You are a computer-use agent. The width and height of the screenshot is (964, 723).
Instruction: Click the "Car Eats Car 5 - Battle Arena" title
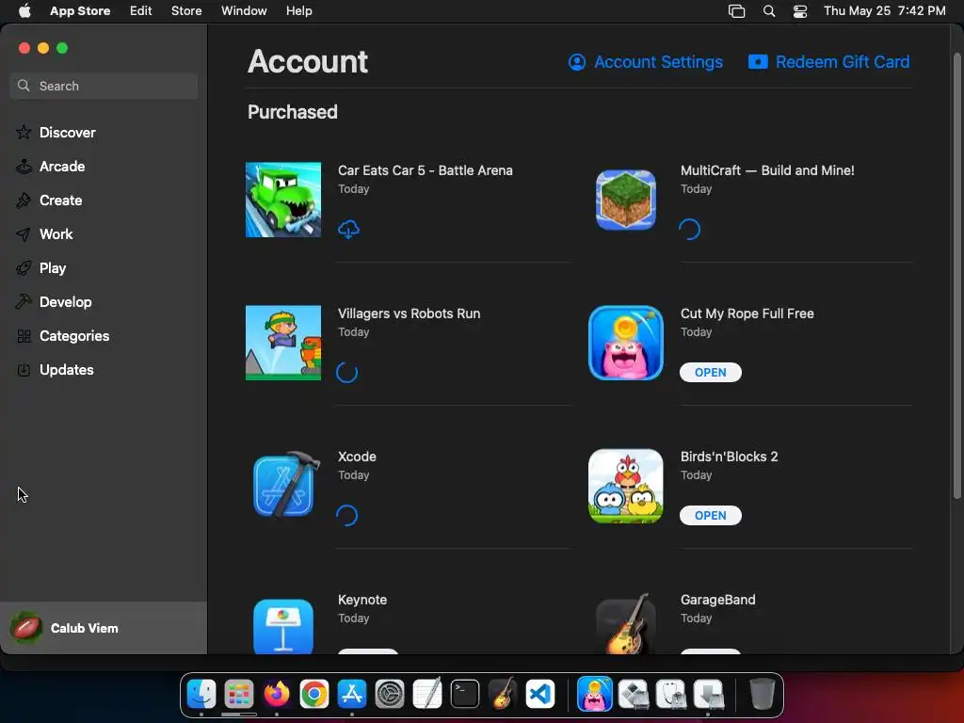[425, 170]
